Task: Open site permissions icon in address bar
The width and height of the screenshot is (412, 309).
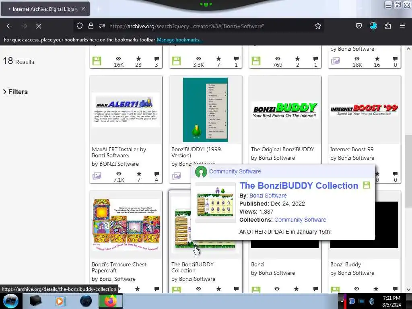Action: pos(102,26)
